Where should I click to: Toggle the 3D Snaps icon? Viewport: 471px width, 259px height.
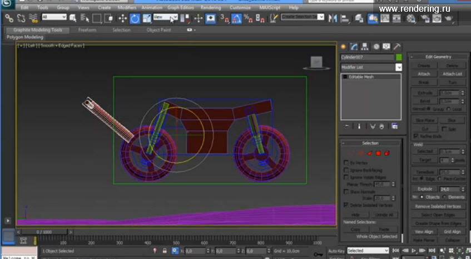225,18
